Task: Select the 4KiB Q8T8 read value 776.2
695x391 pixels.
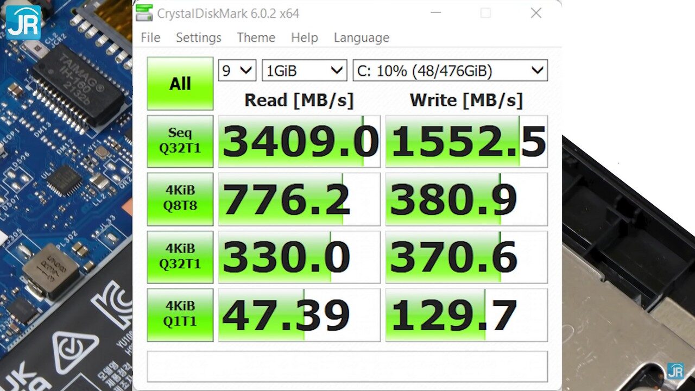Action: pos(299,199)
